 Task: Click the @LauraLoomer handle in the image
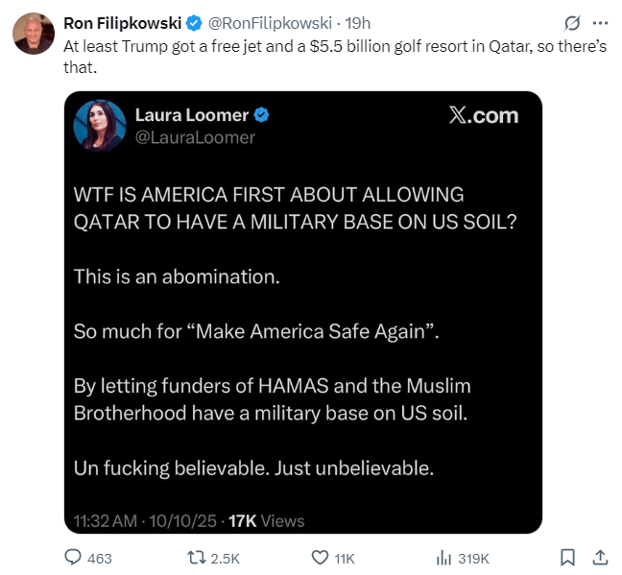click(195, 137)
